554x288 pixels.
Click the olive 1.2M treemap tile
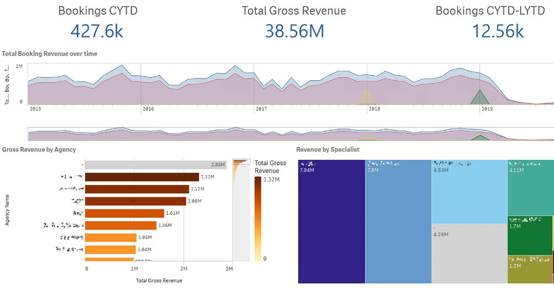point(530,269)
